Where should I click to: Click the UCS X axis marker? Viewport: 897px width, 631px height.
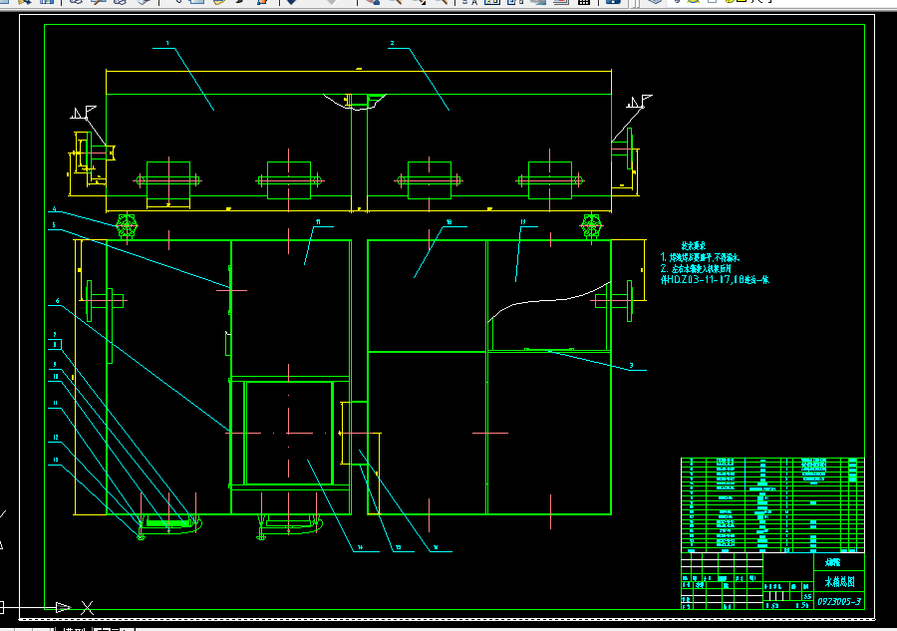click(x=87, y=607)
